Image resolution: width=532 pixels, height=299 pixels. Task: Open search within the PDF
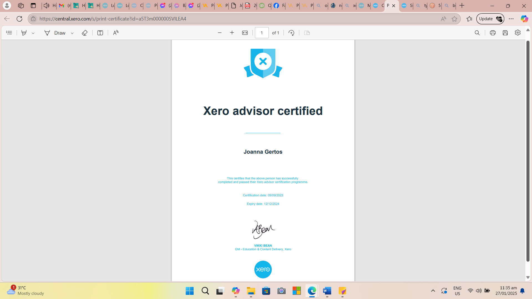click(x=477, y=33)
